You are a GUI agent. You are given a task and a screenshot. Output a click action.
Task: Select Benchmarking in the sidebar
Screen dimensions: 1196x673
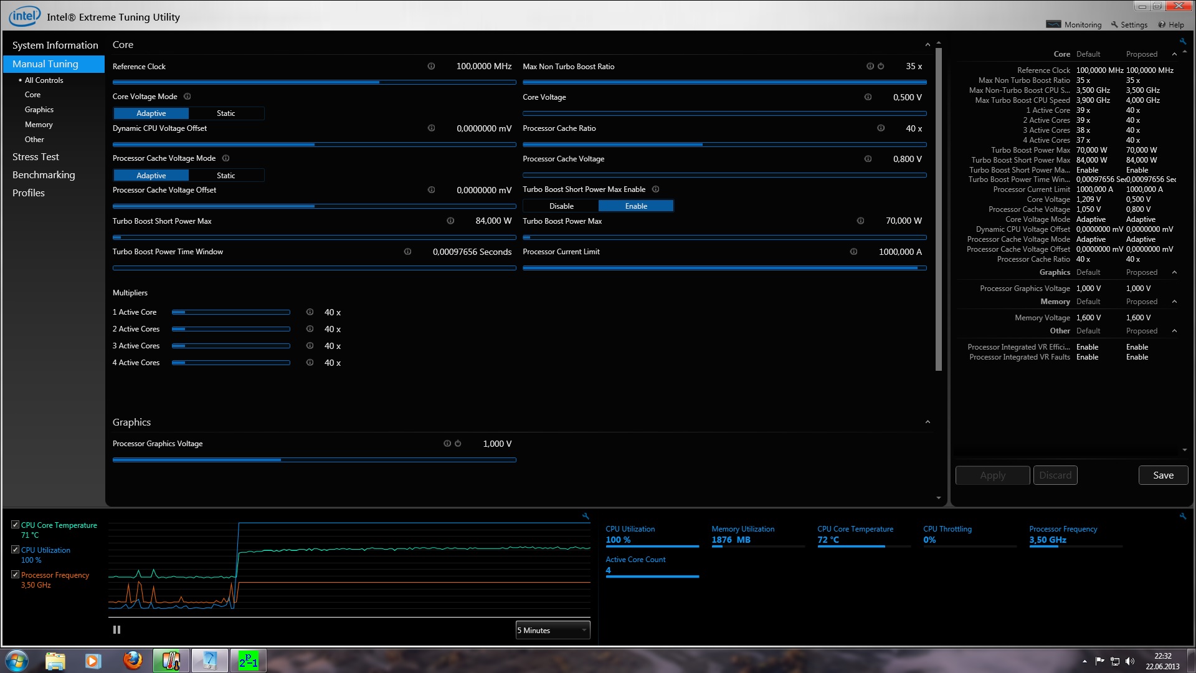[44, 175]
